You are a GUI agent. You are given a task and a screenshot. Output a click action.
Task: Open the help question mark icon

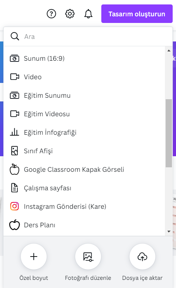pyautogui.click(x=51, y=14)
